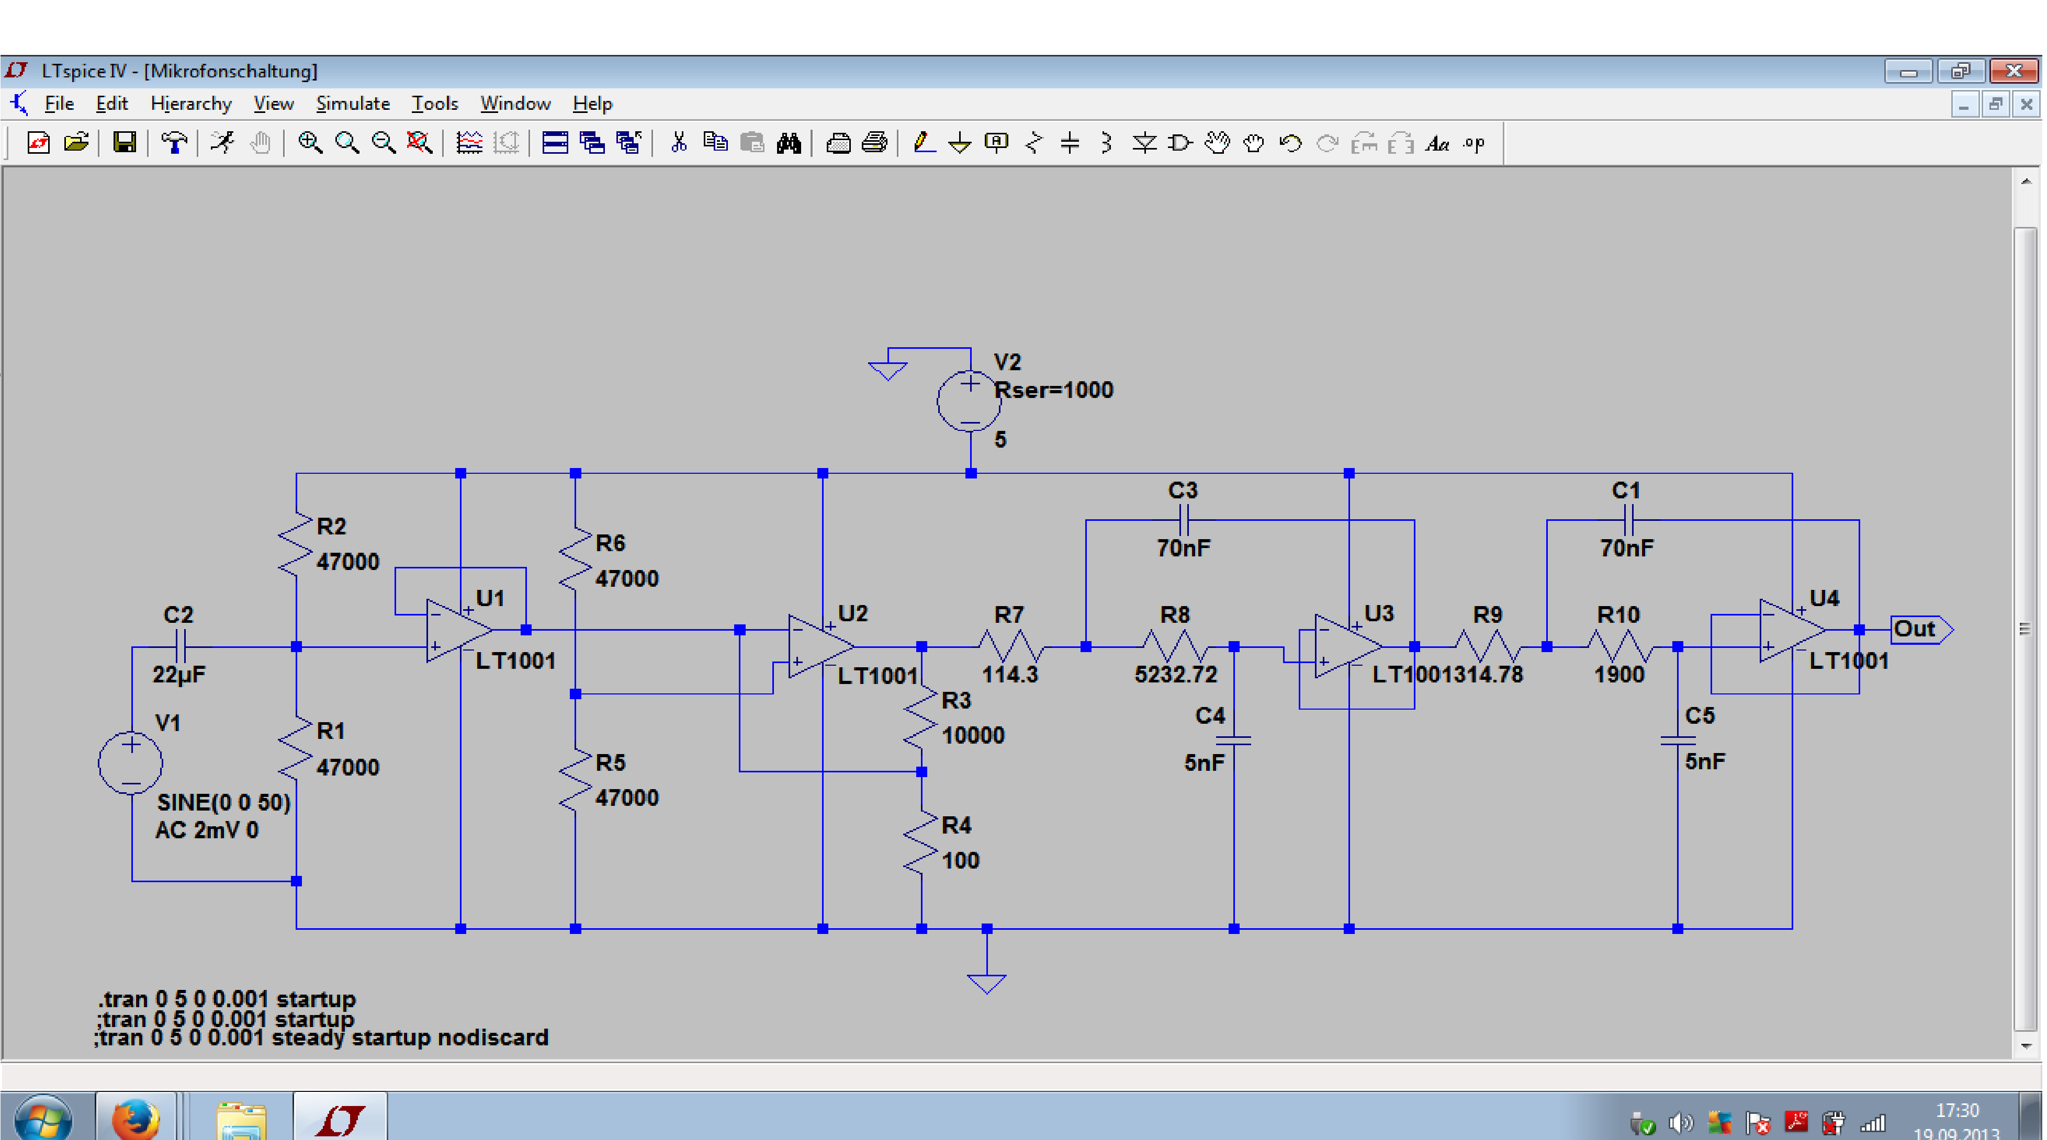Print the schematic
This screenshot has width=2047, height=1140.
click(x=875, y=143)
